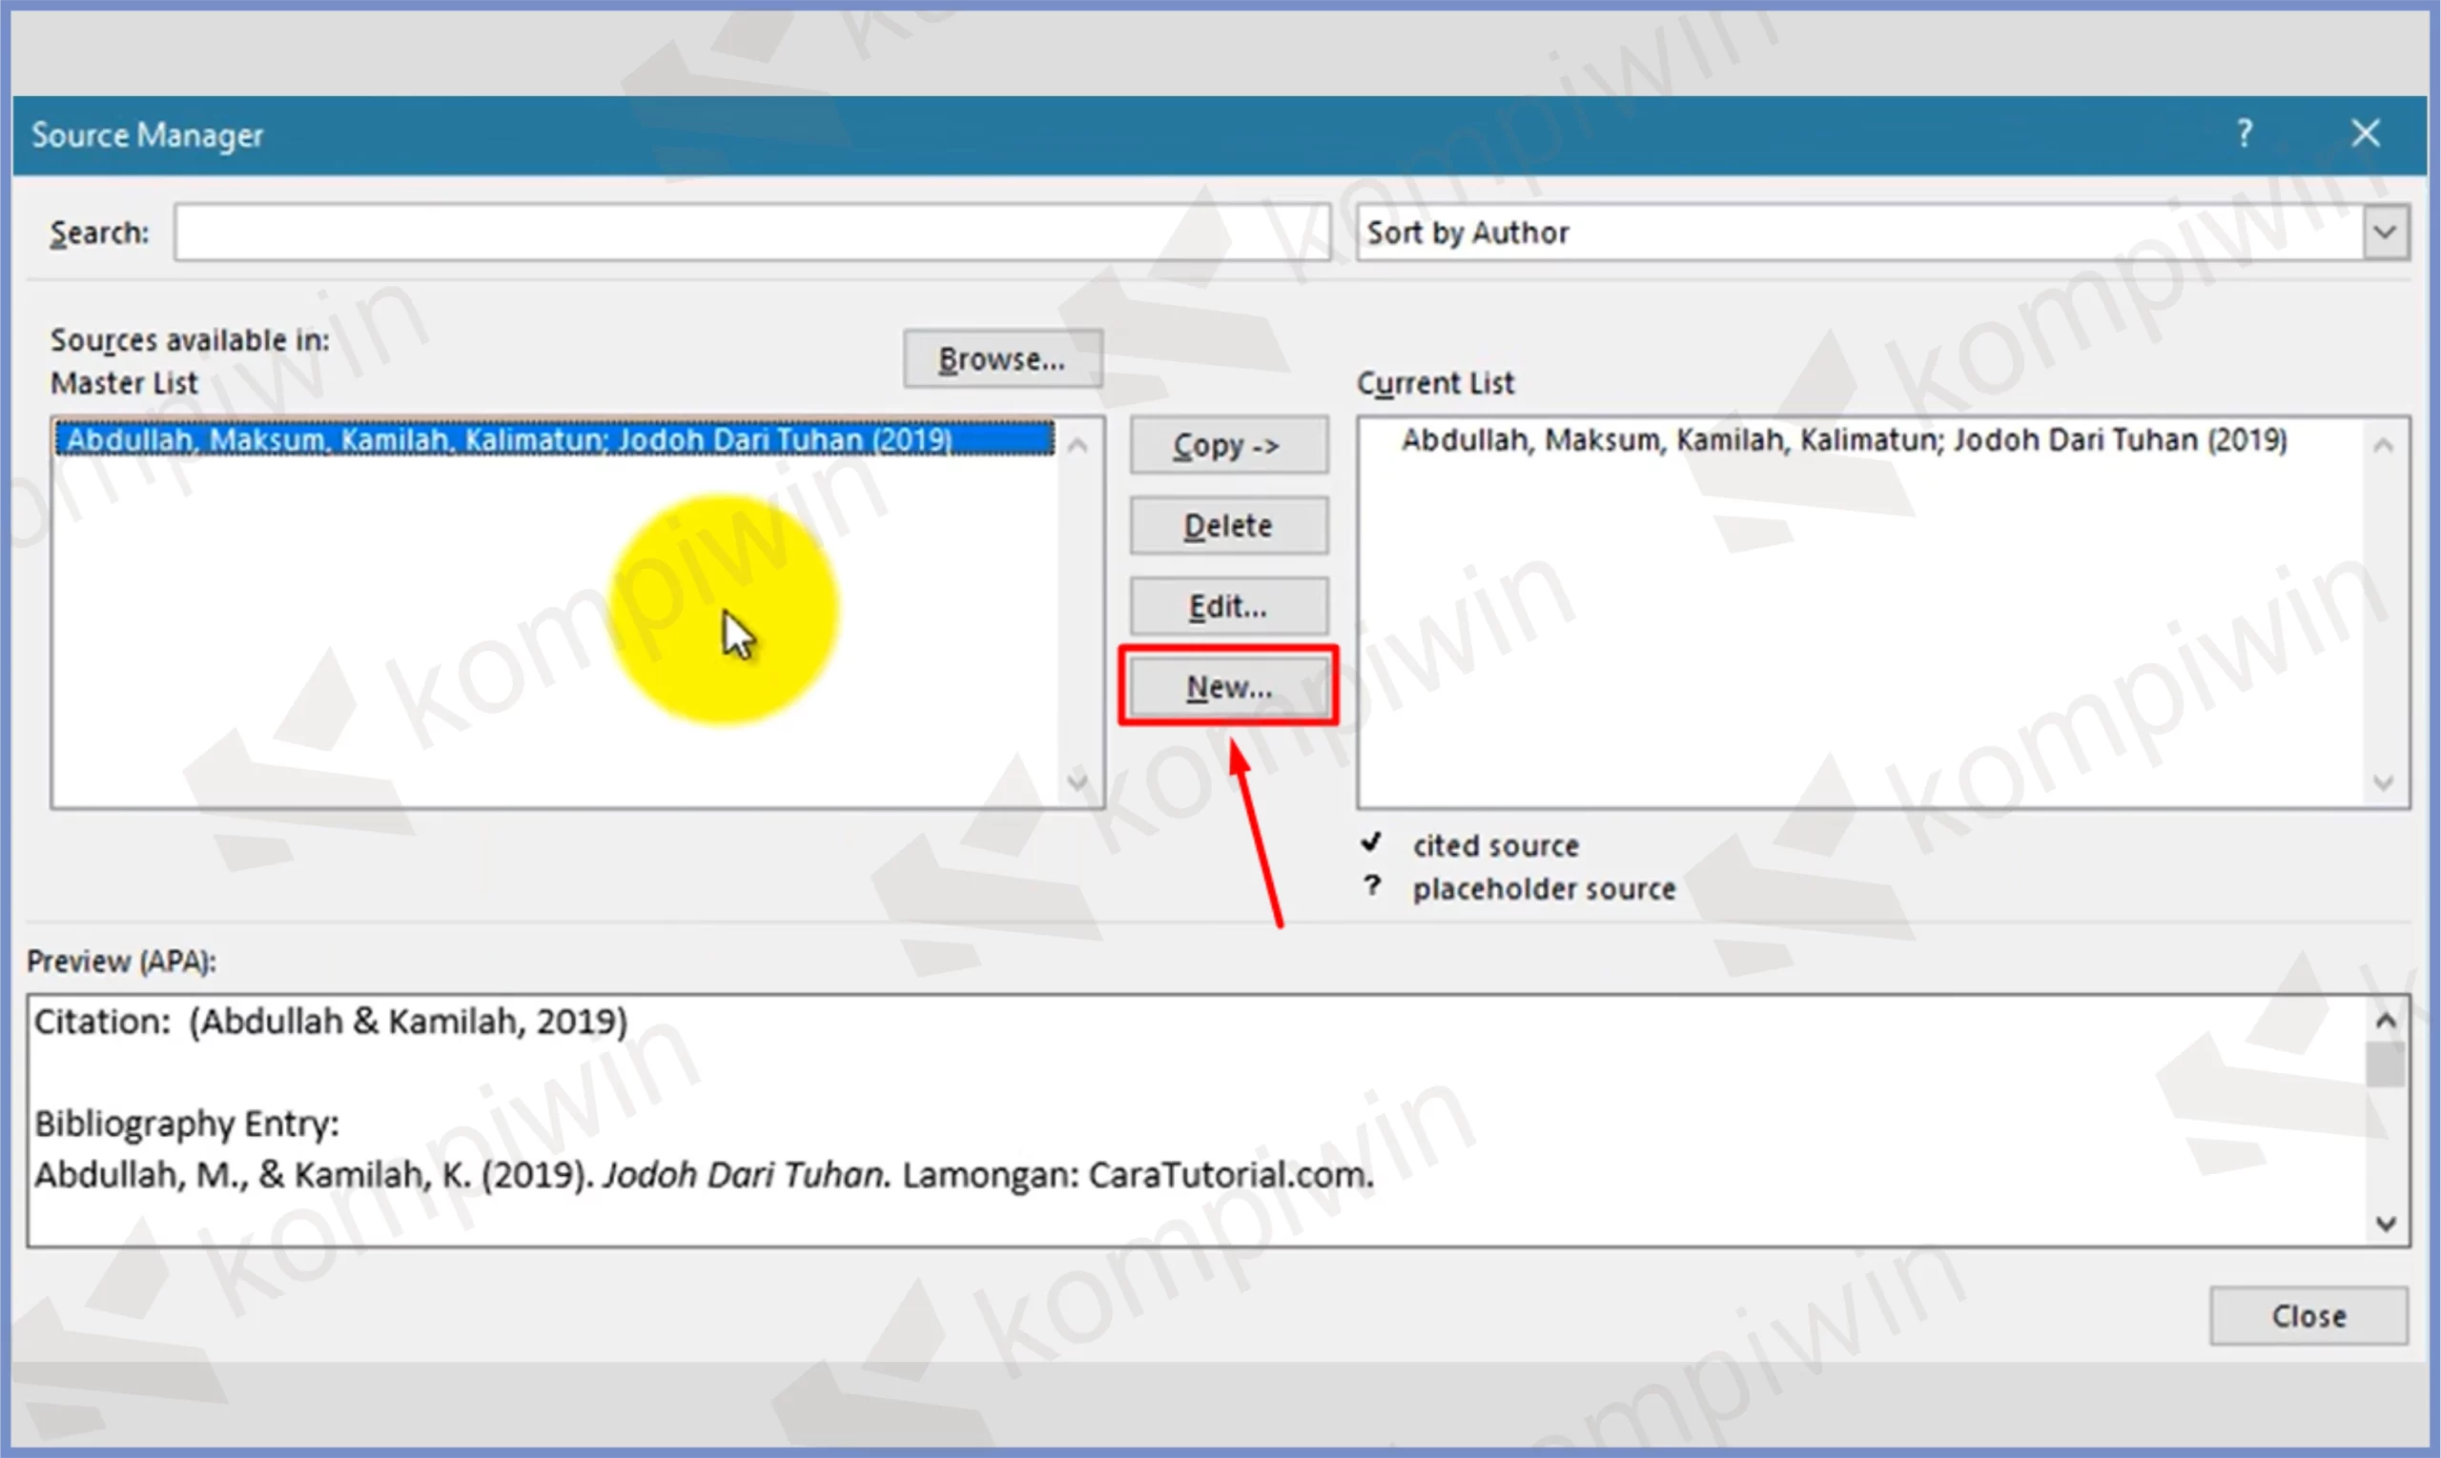The height and width of the screenshot is (1458, 2441).
Task: Click the Help question mark icon
Action: point(2245,133)
